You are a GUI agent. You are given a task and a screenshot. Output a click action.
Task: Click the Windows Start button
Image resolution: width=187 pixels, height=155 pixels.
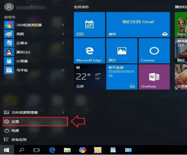7,150
